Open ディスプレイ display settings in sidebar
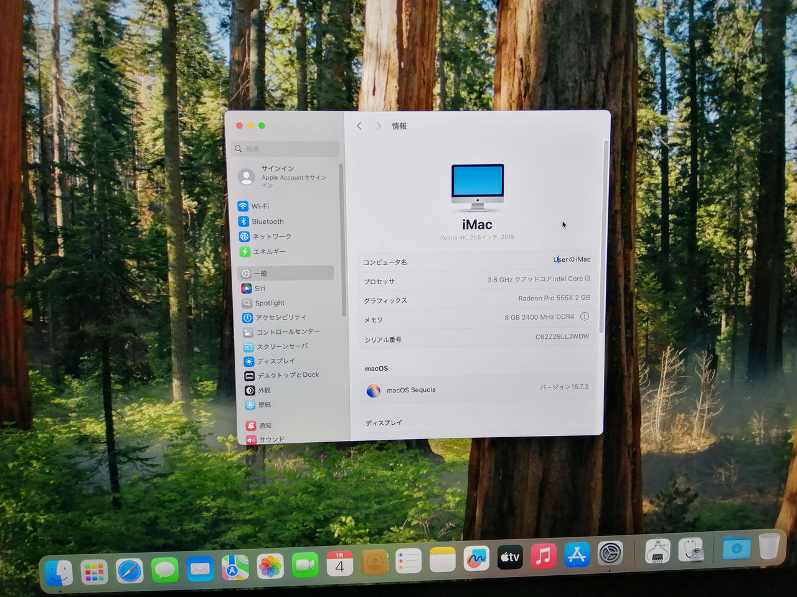 pyautogui.click(x=275, y=361)
